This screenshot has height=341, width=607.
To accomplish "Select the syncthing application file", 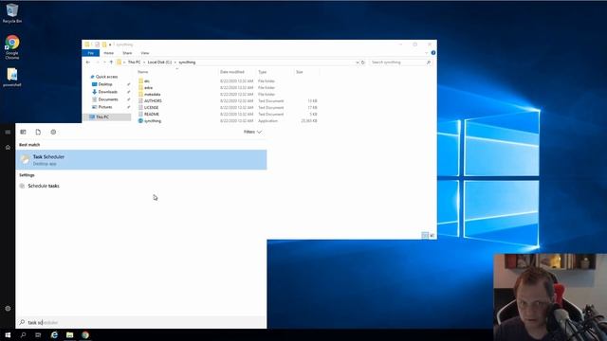I will pyautogui.click(x=153, y=121).
